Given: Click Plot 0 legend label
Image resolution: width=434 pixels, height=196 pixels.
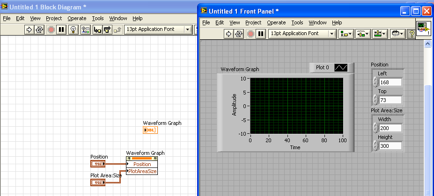Looking at the screenshot, I should click(322, 67).
